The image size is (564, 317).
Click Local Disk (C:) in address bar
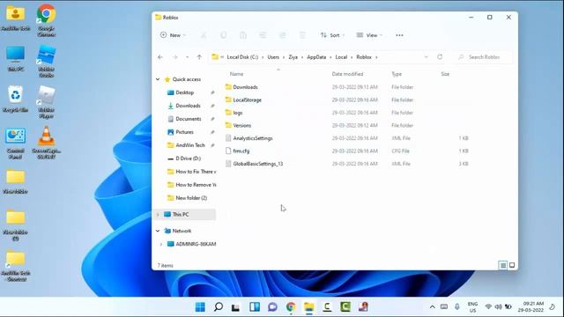[242, 57]
